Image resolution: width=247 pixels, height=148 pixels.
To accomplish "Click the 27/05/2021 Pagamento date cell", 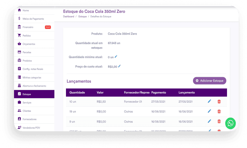I will click(x=158, y=102).
